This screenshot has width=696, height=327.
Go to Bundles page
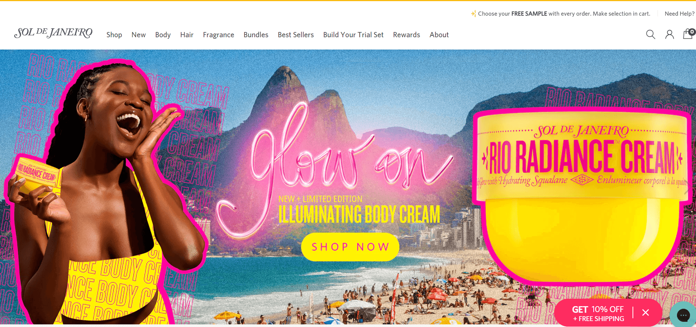tap(256, 35)
